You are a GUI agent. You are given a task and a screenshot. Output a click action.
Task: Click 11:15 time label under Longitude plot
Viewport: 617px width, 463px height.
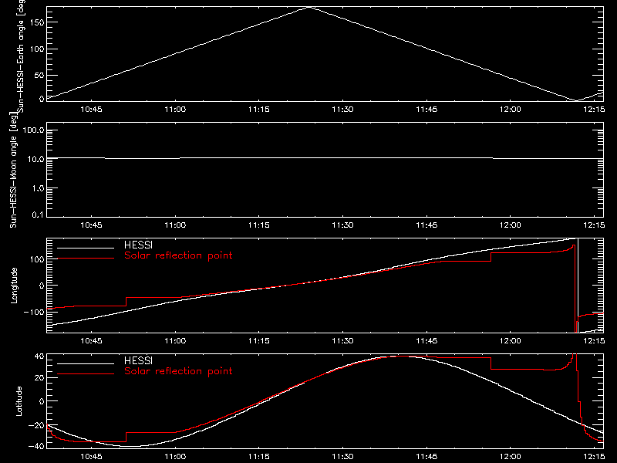click(259, 341)
